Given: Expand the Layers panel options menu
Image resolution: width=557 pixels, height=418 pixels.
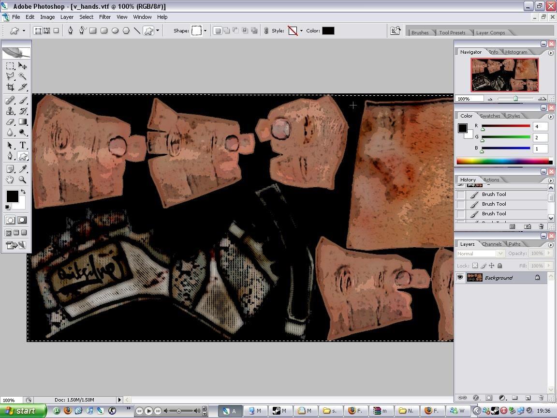Looking at the screenshot, I should click(550, 245).
